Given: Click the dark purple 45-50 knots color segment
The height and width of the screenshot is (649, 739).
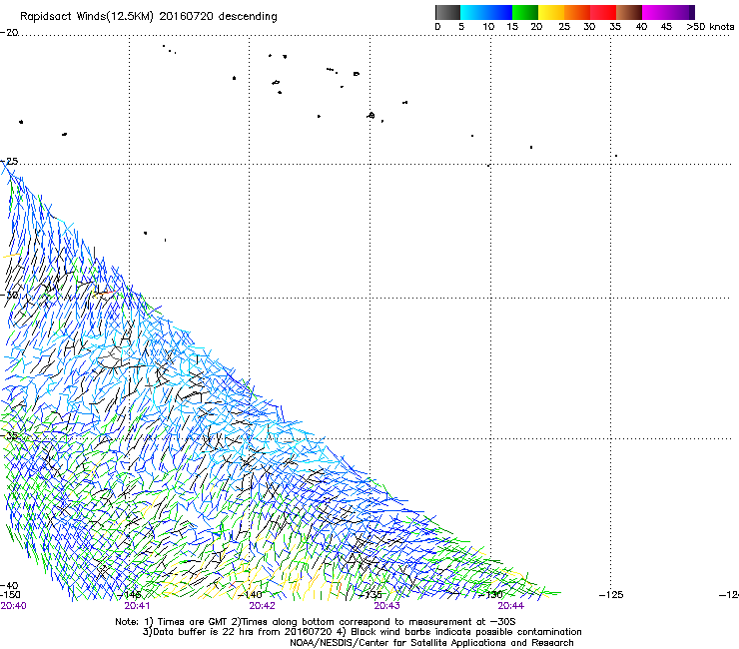Looking at the screenshot, I should 681,12.
